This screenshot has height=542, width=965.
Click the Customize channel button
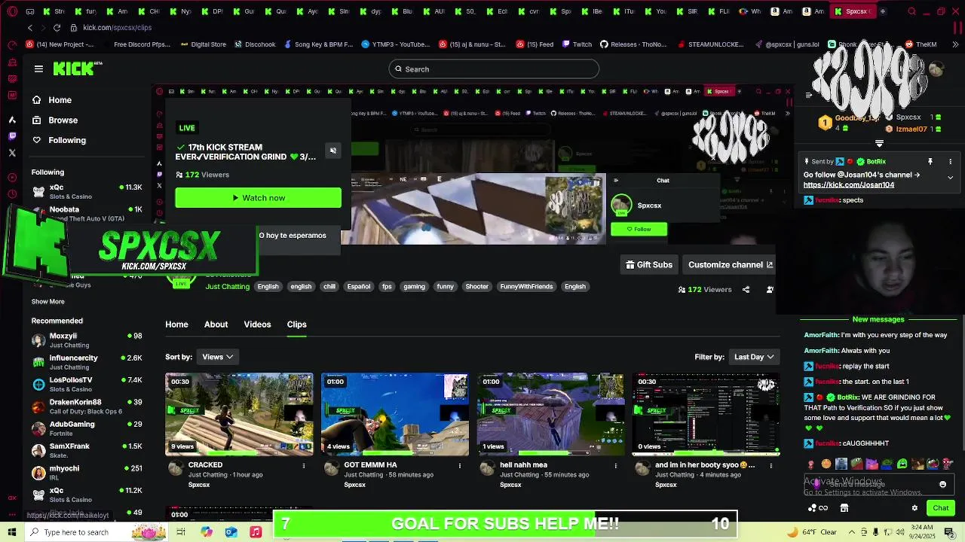click(x=730, y=265)
